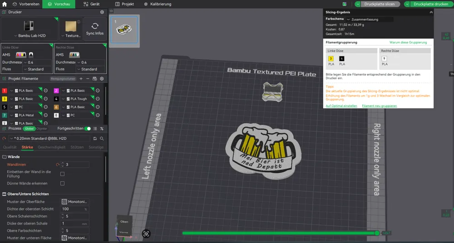The image size is (454, 243).
Task: Reset the process preset changes arrow
Action: click(4, 139)
